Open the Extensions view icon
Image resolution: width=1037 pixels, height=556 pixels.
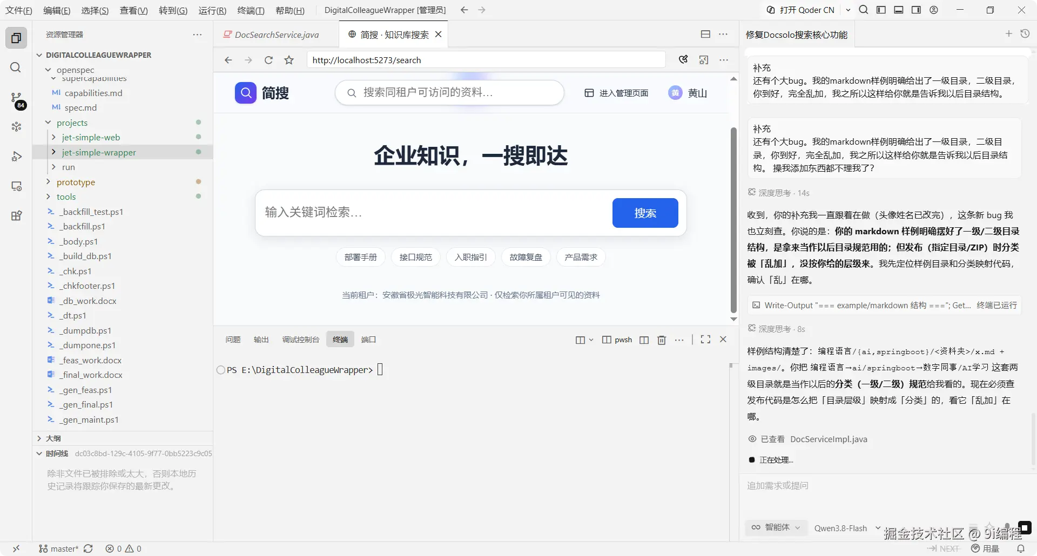pyautogui.click(x=16, y=216)
